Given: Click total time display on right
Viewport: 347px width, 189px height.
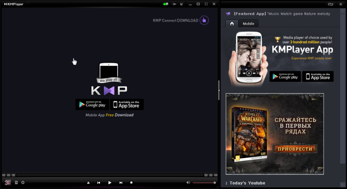Looking at the screenshot, I should [210, 175].
